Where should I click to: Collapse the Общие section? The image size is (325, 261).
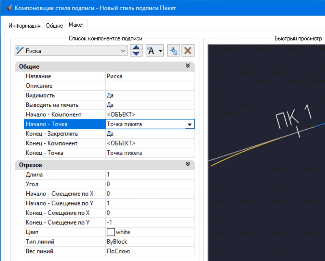187,66
